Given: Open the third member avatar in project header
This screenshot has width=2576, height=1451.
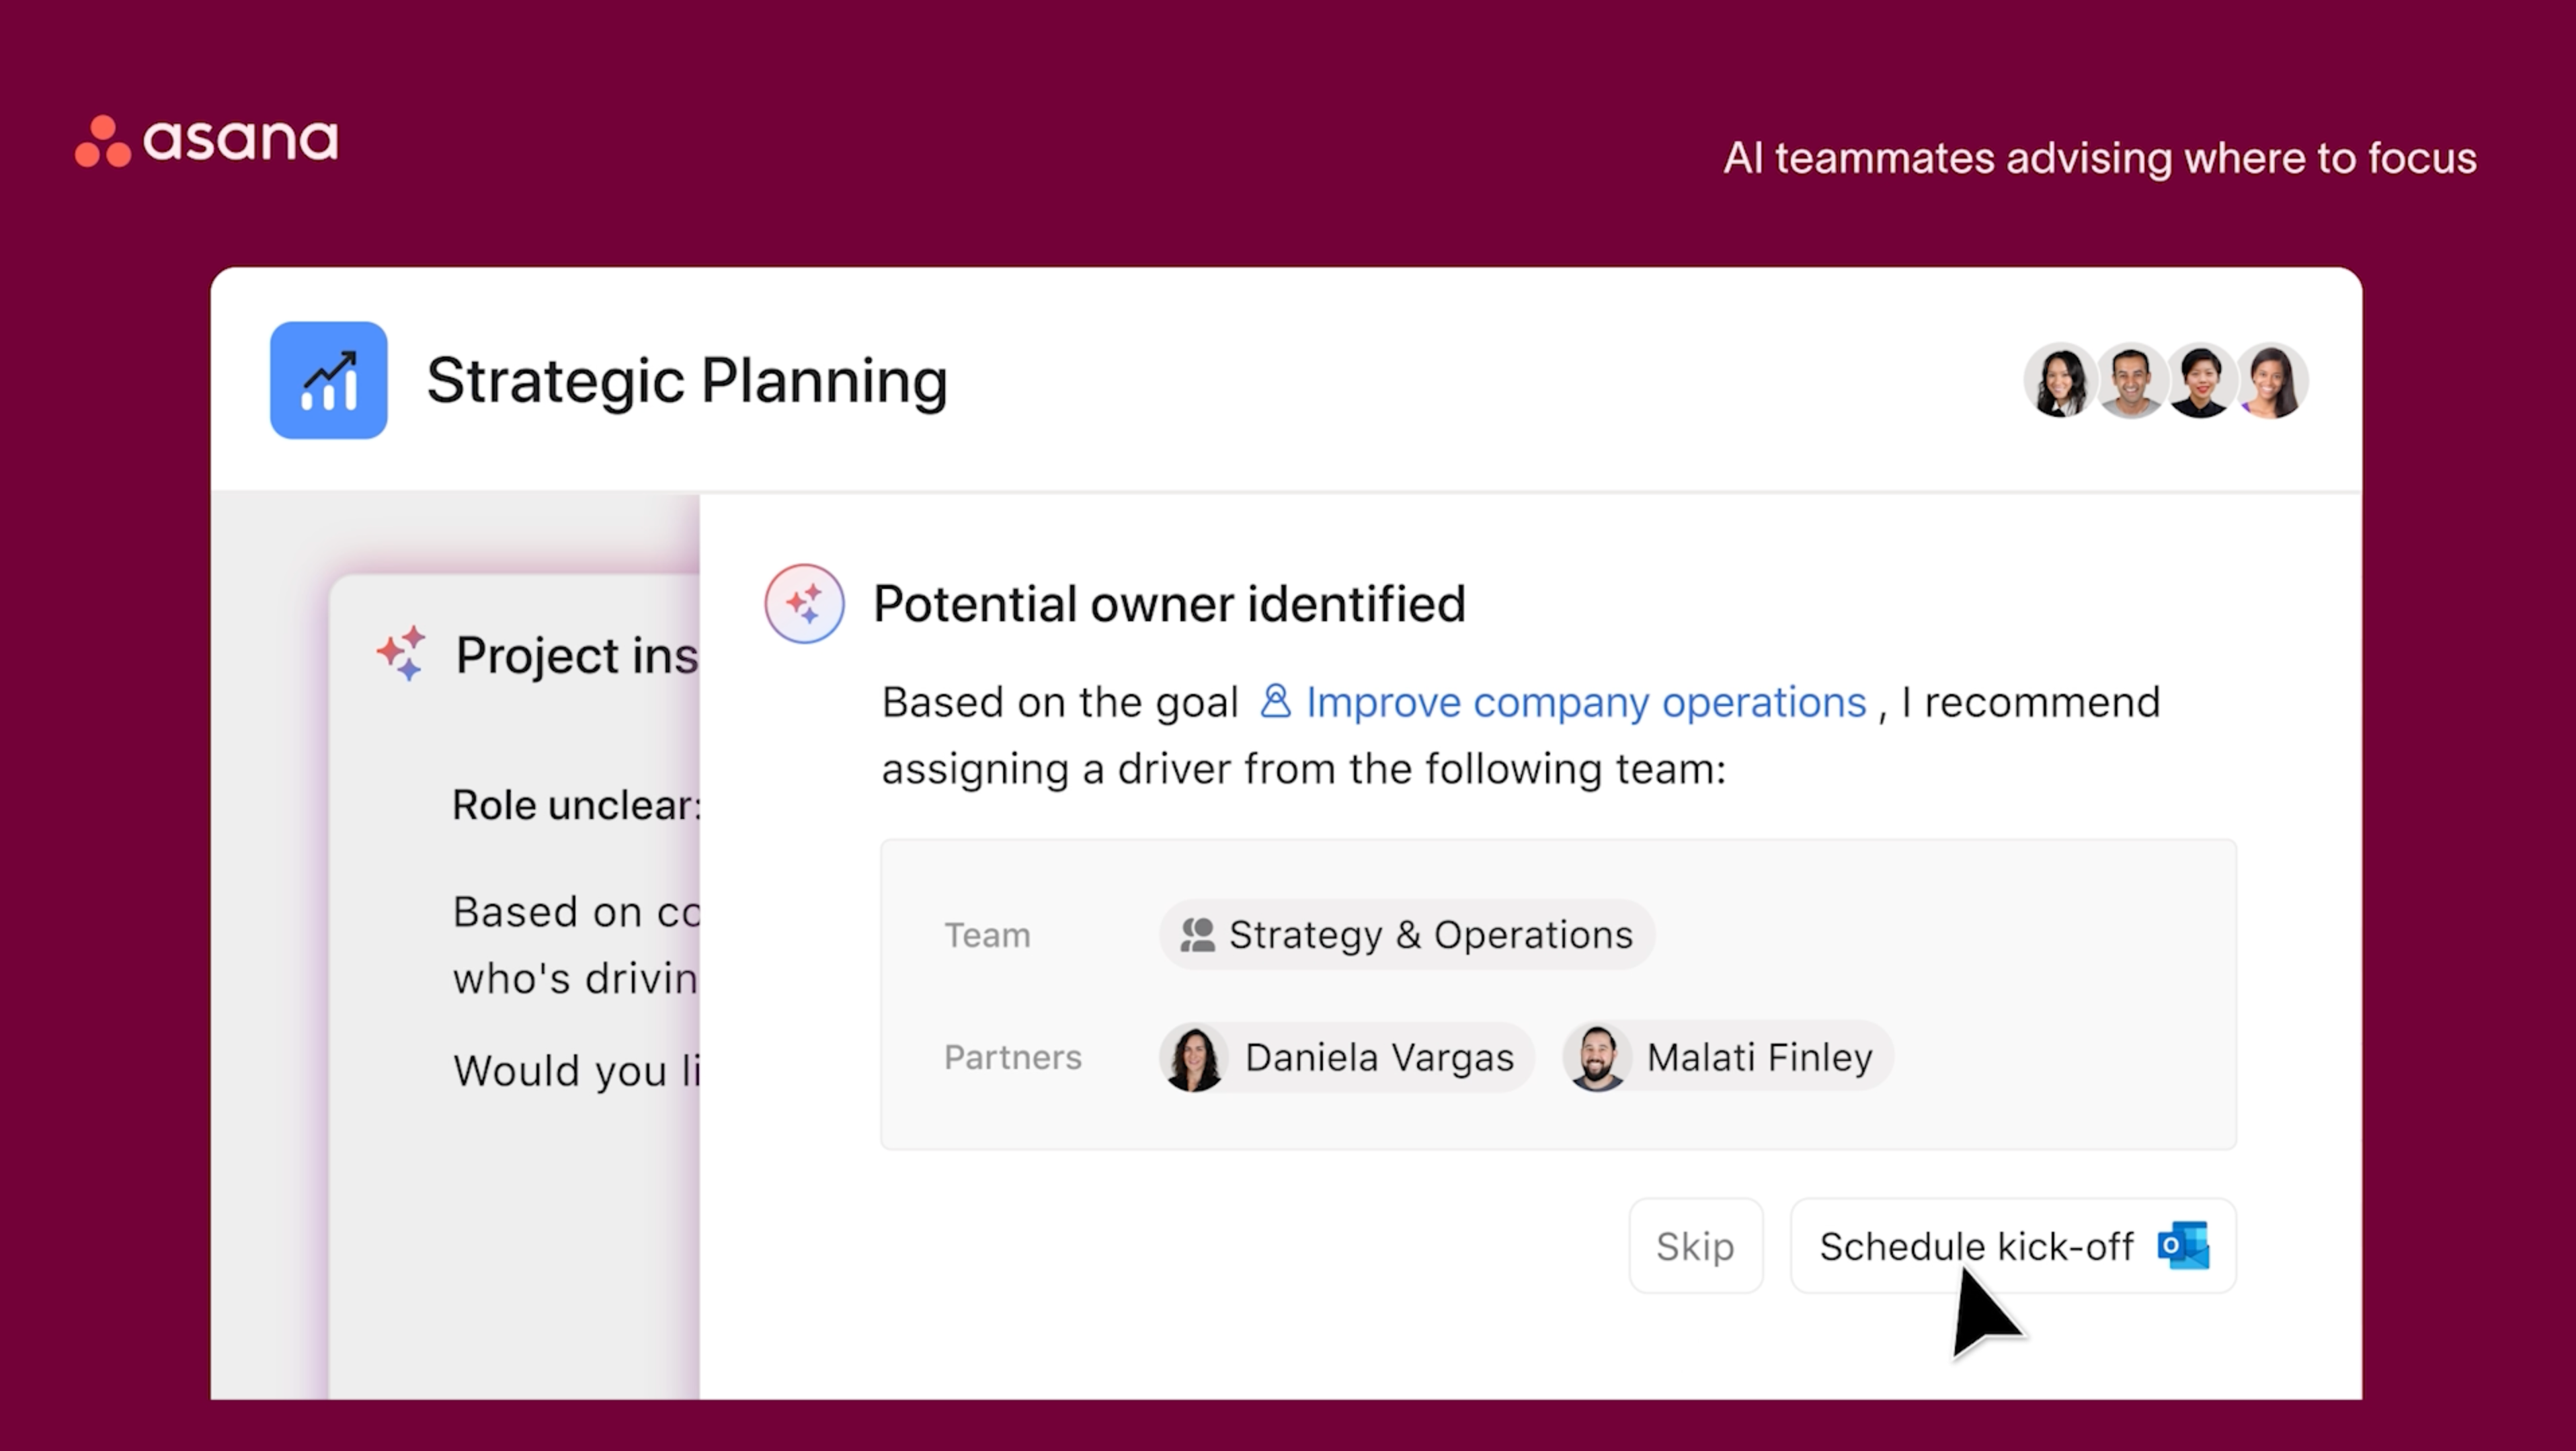Looking at the screenshot, I should coord(2200,381).
